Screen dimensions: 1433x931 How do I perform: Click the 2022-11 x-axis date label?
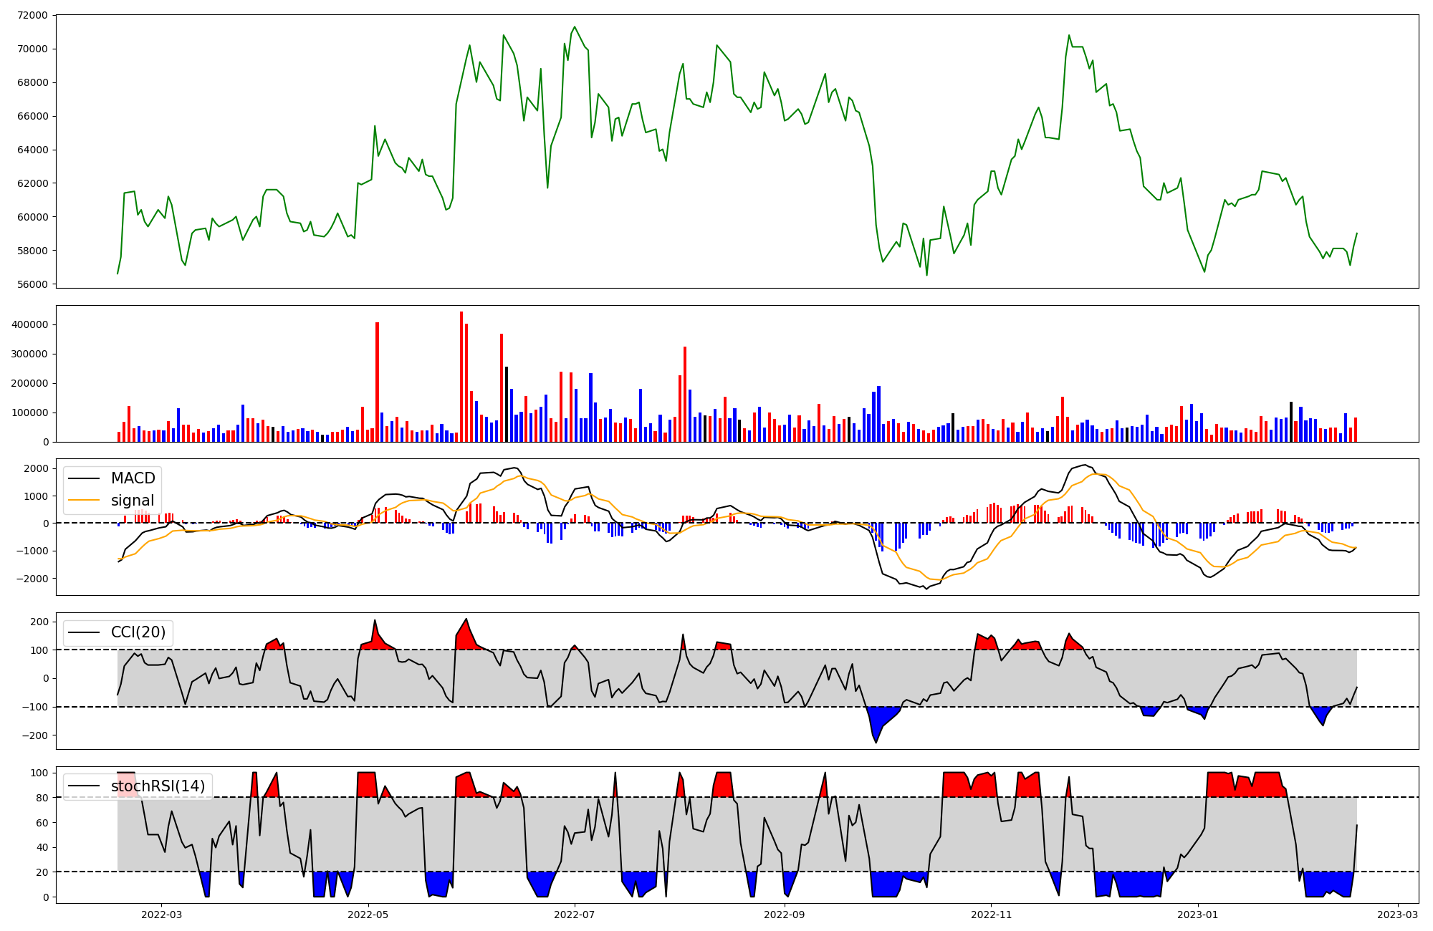[991, 915]
